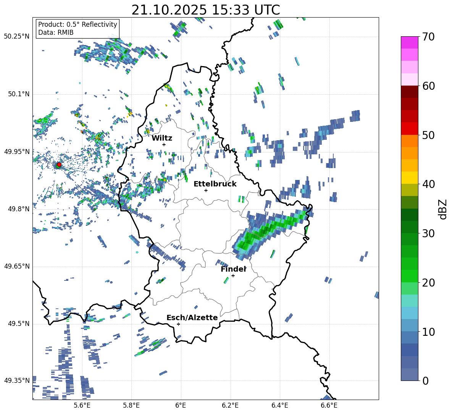452x413 pixels.
Task: Click the Esch/Alzette city label
Action: [192, 317]
